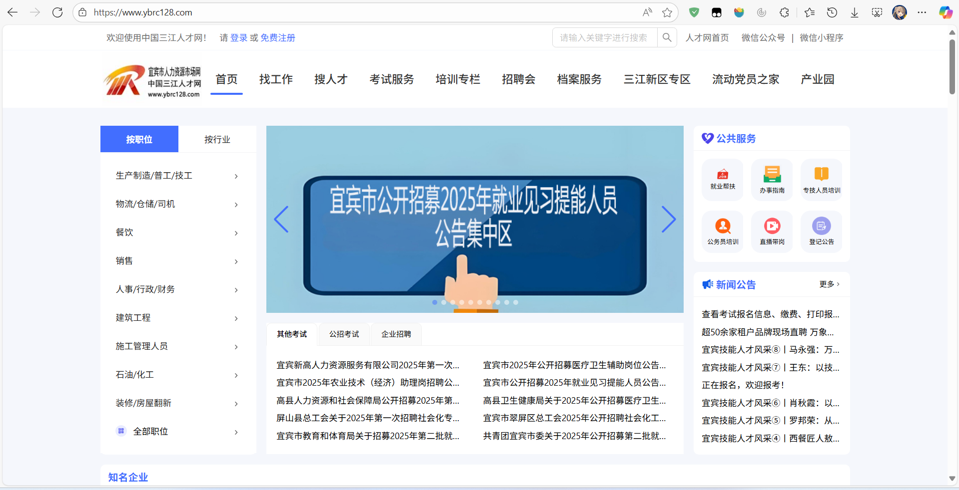This screenshot has height=490, width=959.
Task: Click the keyword search input field
Action: tap(605, 37)
